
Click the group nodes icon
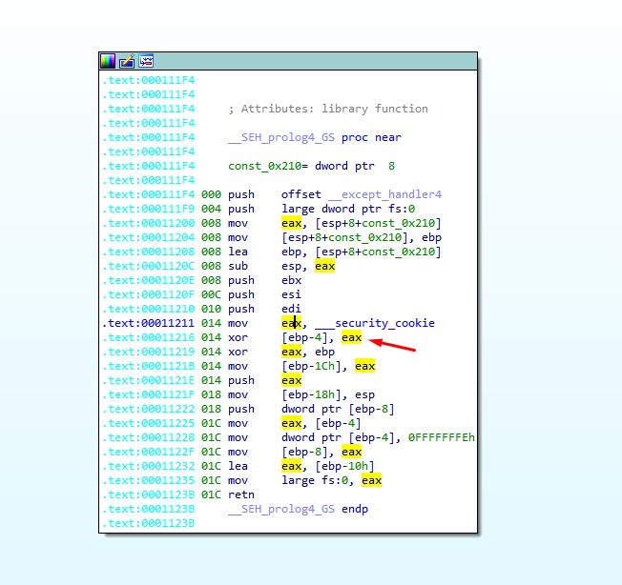point(146,61)
